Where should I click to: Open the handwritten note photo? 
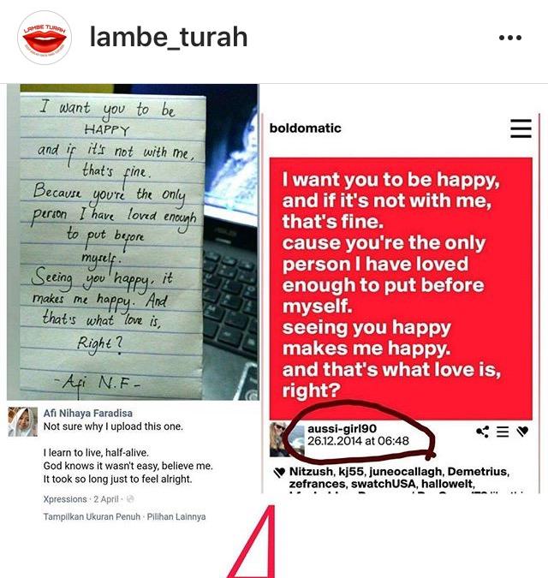(133, 241)
